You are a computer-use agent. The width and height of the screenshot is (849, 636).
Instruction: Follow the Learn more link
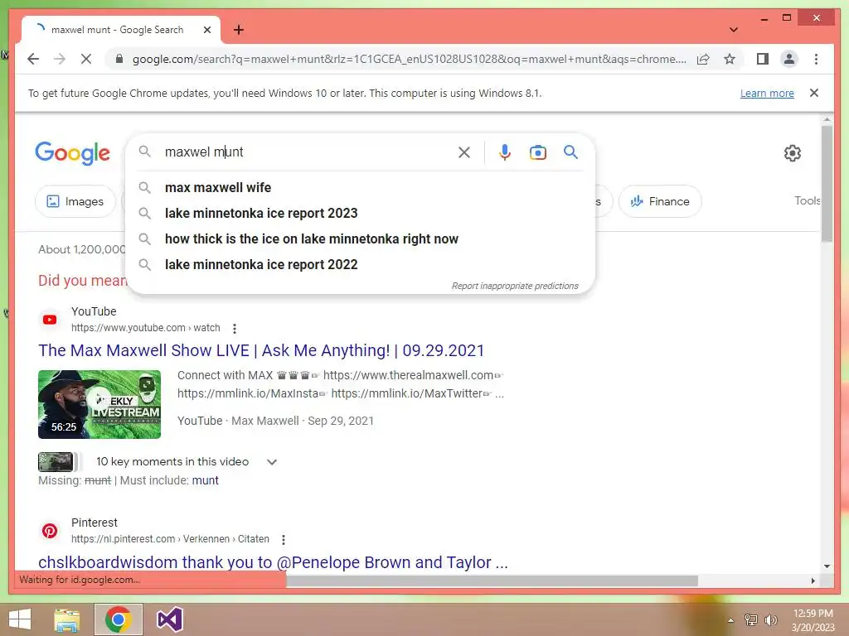click(x=767, y=93)
